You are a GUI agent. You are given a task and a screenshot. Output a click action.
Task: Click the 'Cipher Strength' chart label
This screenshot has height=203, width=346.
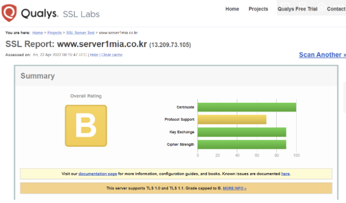tap(180, 145)
